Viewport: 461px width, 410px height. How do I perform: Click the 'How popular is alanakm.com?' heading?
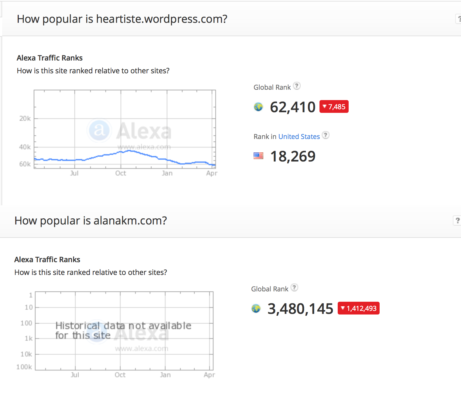pos(91,221)
